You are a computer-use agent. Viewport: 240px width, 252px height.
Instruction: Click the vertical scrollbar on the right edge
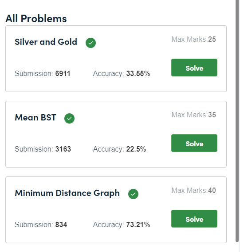click(237, 120)
